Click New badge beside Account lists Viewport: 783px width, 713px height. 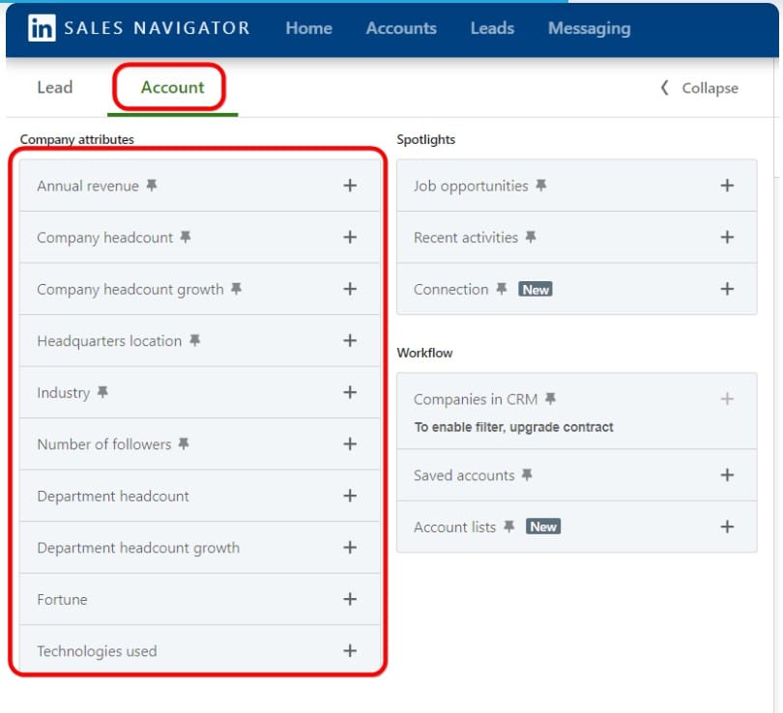[x=543, y=527]
